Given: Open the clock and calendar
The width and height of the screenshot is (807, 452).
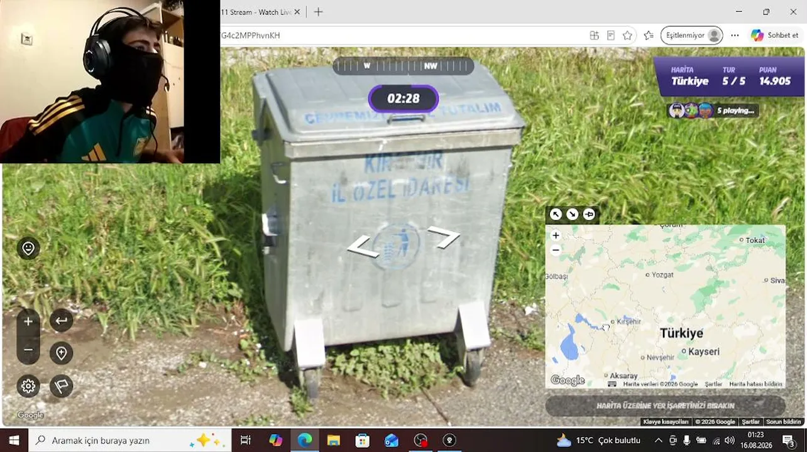Looking at the screenshot, I should [755, 441].
